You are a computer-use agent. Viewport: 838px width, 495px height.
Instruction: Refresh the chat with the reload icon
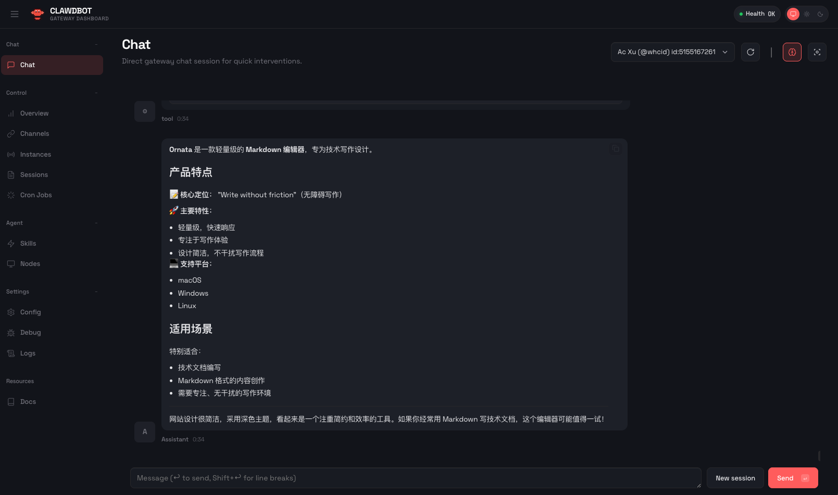pos(750,52)
